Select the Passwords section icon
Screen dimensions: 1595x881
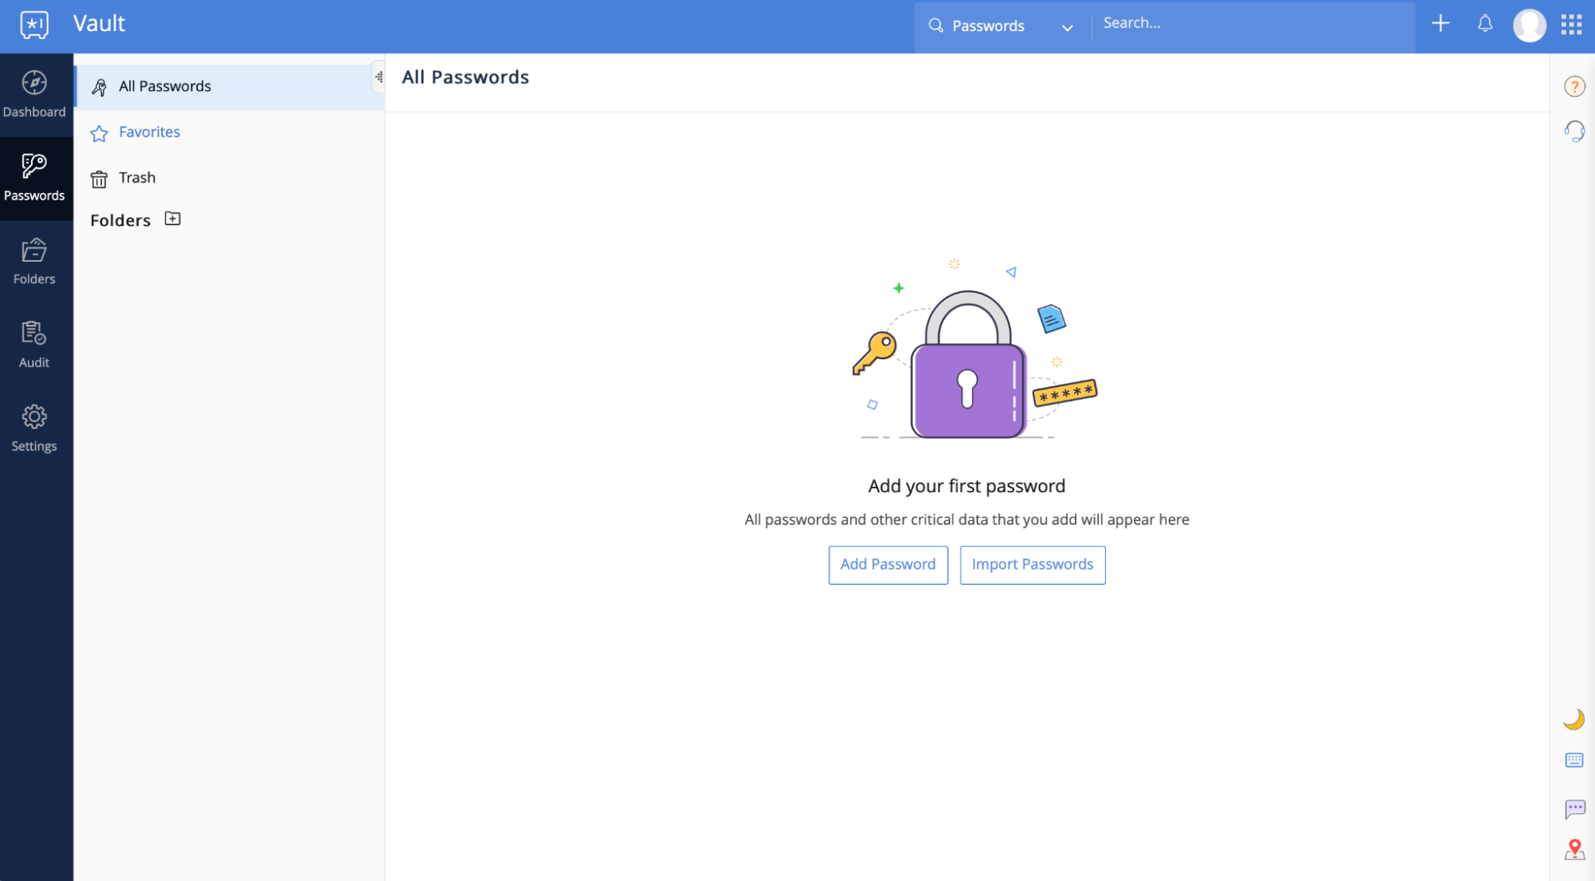34,176
